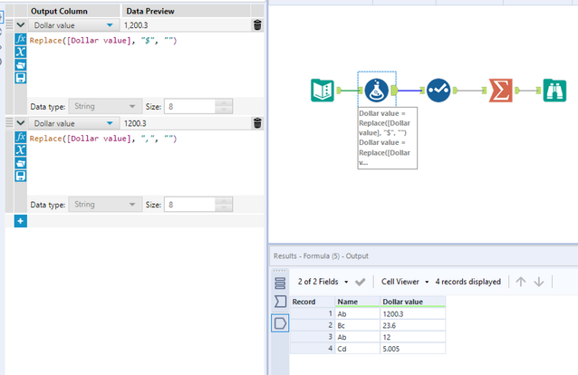Click the Record column header
Image resolution: width=578 pixels, height=375 pixels.
(x=313, y=302)
